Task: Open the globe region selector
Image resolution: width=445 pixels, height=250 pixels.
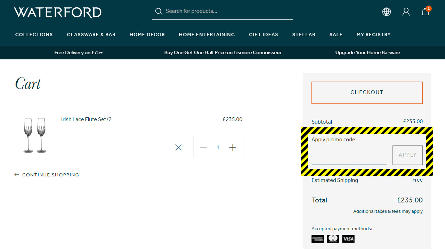Action: (x=387, y=12)
